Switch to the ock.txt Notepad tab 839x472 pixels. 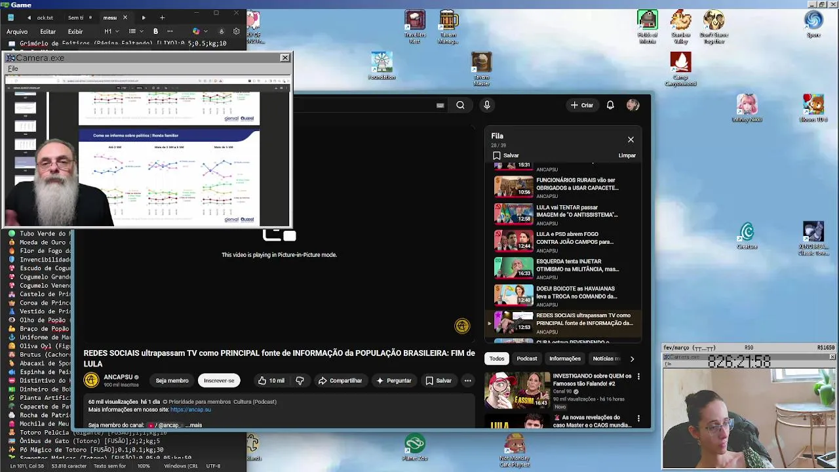45,18
